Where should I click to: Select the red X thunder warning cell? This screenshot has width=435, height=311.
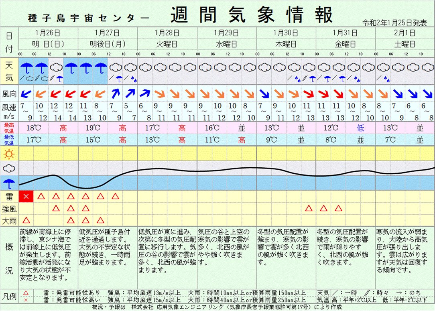26,196
